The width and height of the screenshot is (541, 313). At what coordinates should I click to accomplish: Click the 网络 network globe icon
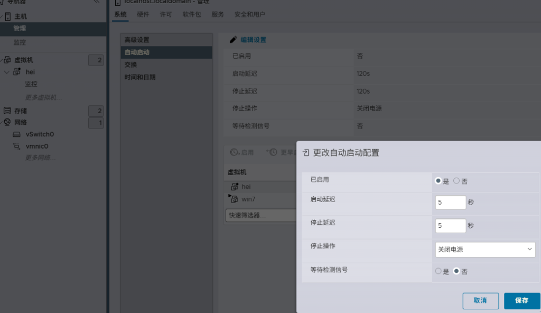(x=7, y=123)
